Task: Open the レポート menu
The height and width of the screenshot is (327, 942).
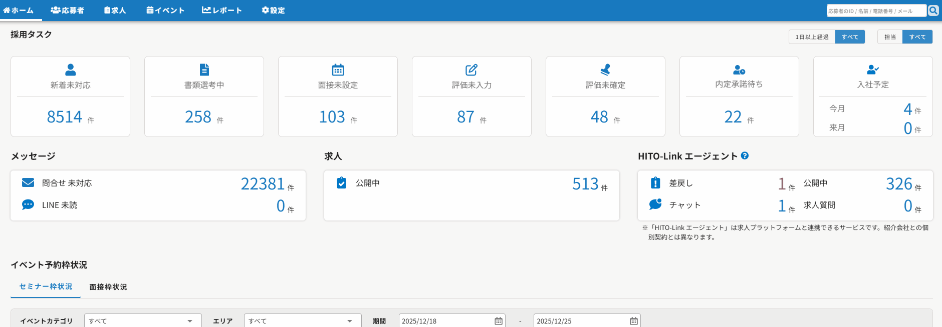Action: [221, 10]
